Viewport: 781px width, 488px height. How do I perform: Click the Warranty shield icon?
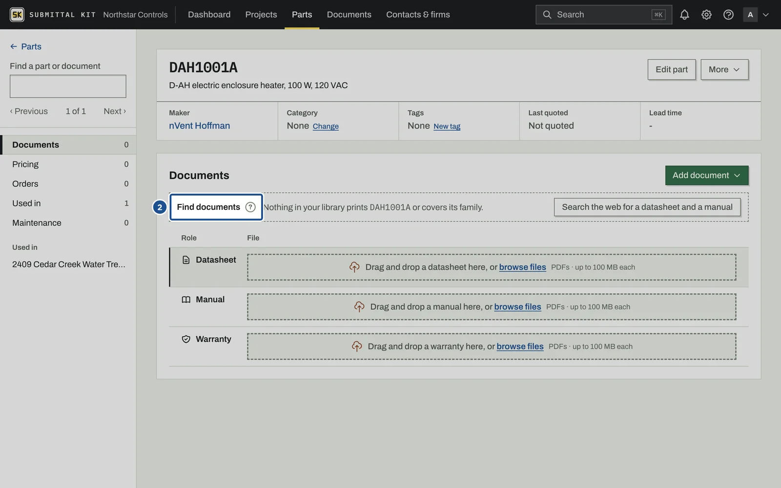point(186,339)
